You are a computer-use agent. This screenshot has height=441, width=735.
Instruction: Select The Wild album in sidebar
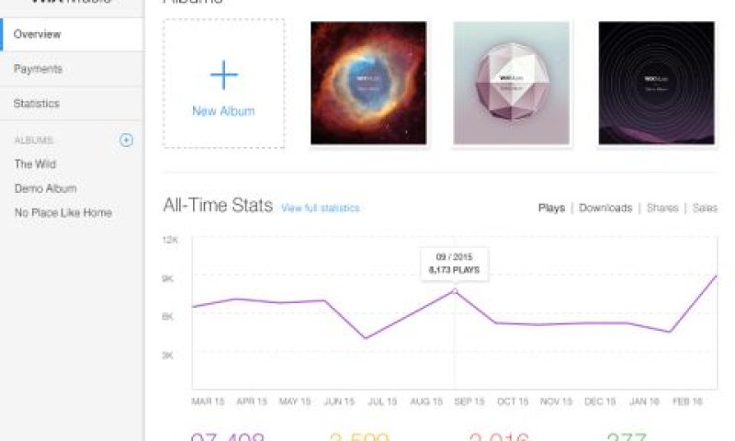click(35, 164)
